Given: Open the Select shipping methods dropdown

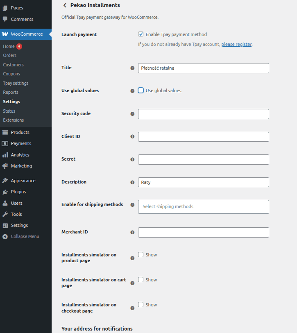Looking at the screenshot, I should pos(203,207).
